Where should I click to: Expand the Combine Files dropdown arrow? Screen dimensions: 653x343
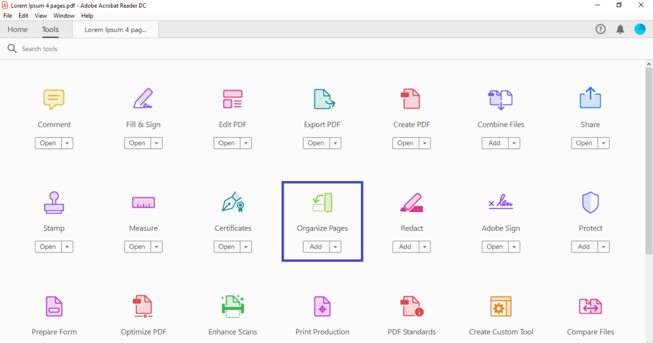(514, 143)
